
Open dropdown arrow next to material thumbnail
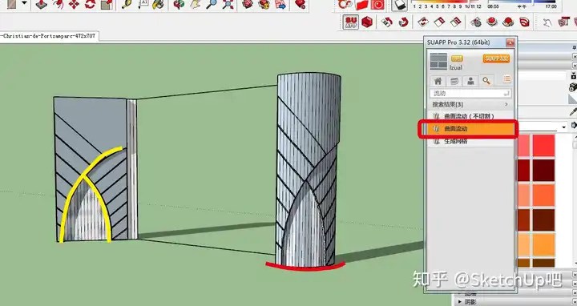point(24,3)
